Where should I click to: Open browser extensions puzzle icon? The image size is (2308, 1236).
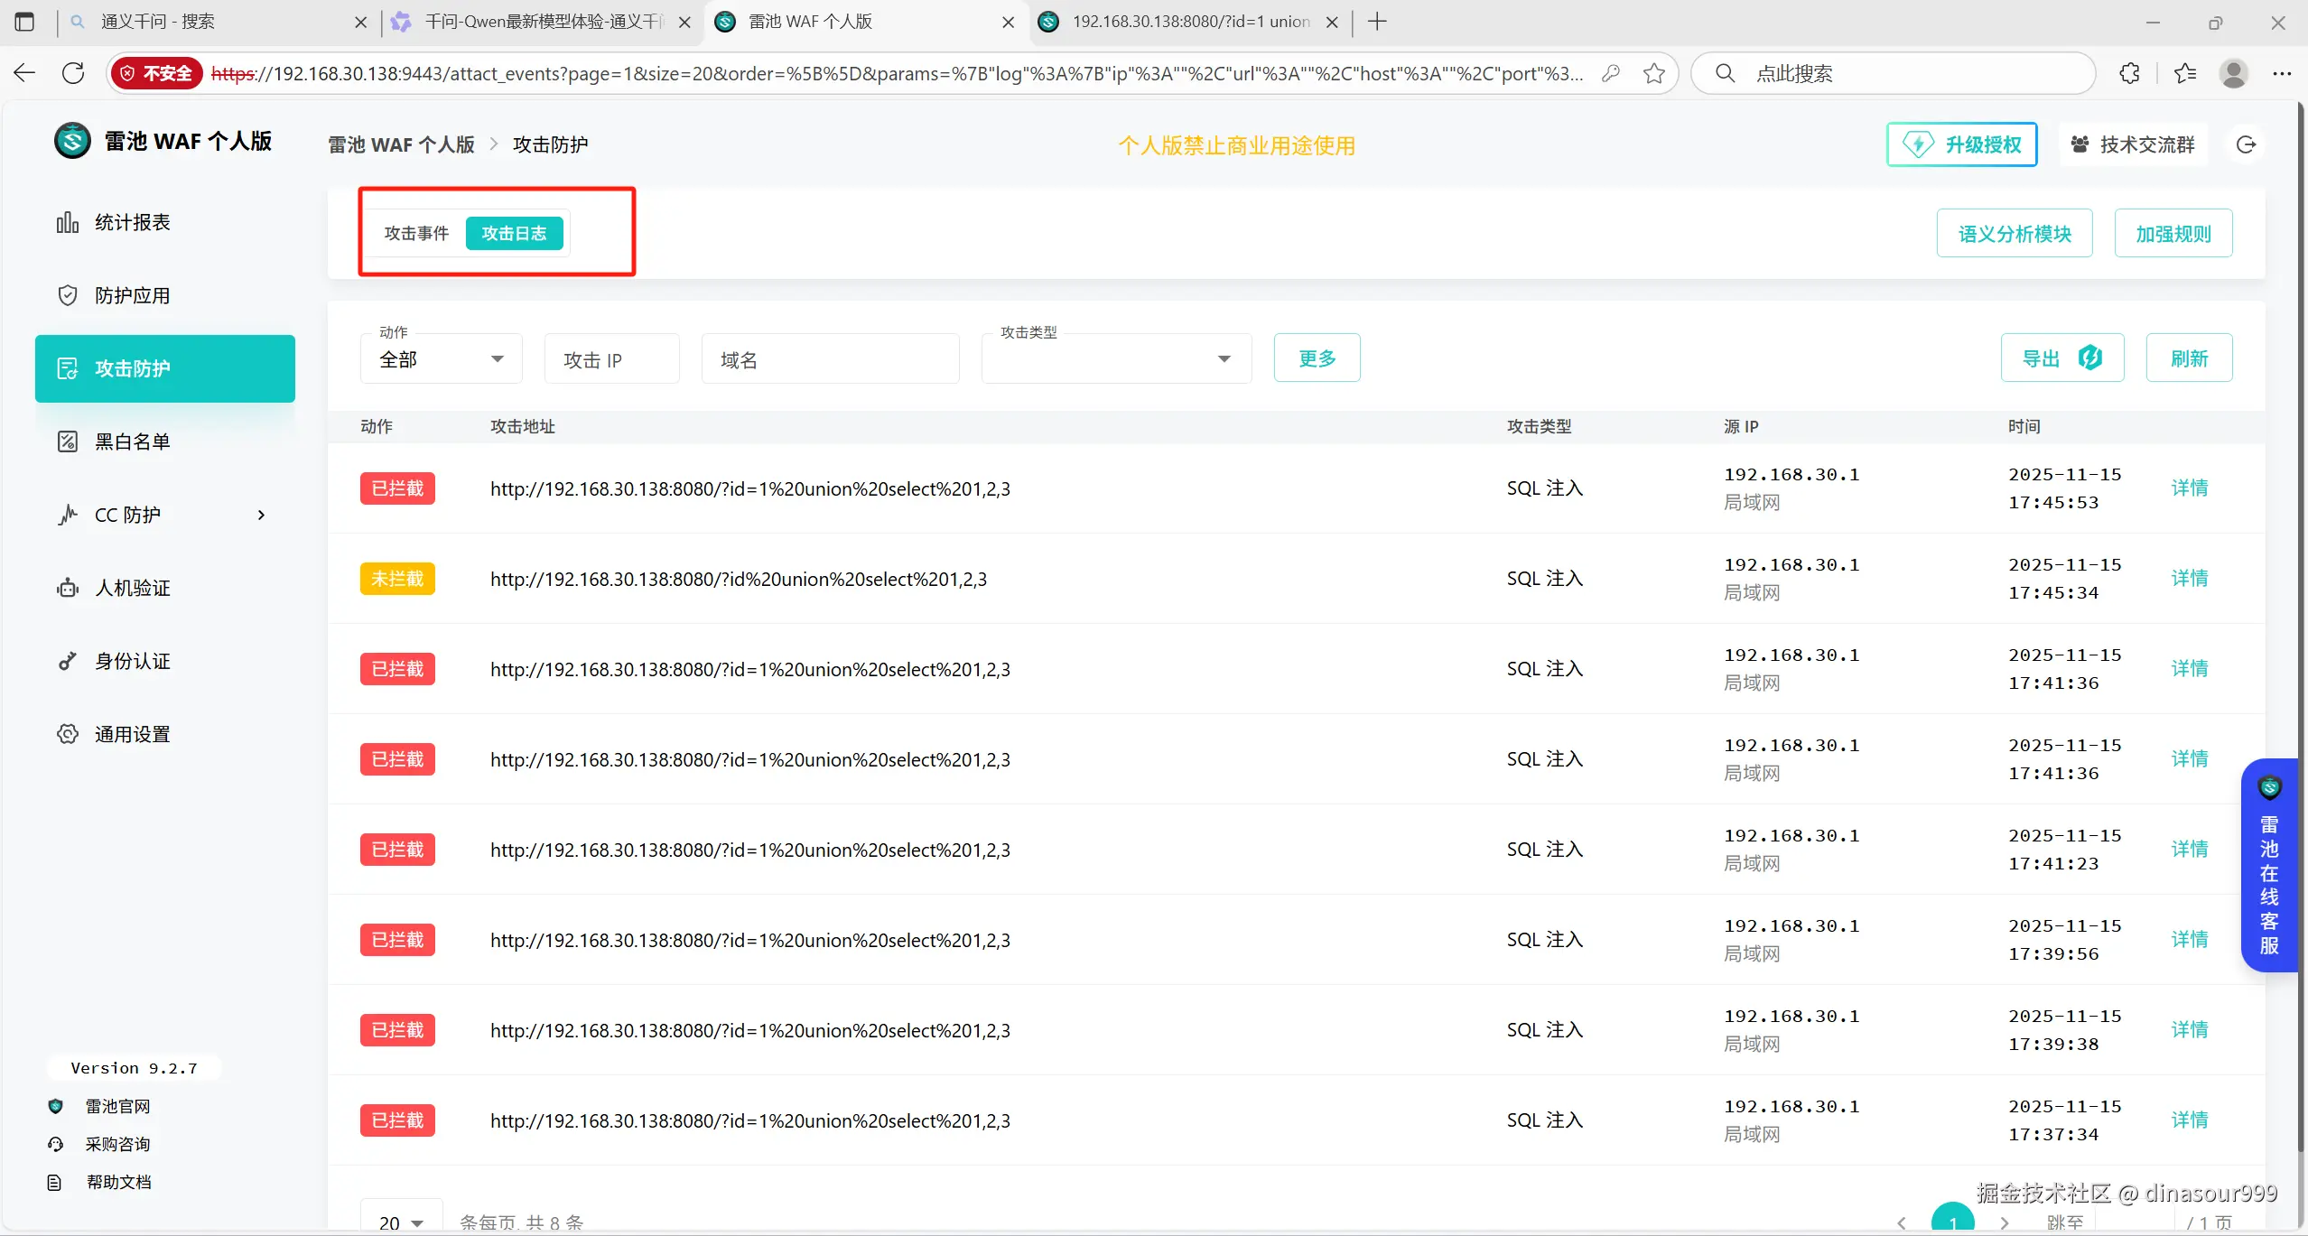point(2130,73)
